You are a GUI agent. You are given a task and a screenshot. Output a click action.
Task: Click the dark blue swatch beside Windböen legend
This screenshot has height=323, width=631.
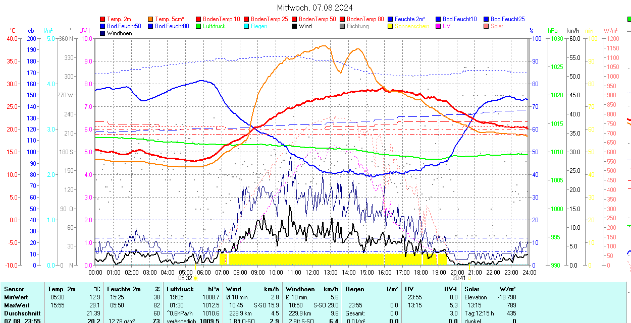103,33
